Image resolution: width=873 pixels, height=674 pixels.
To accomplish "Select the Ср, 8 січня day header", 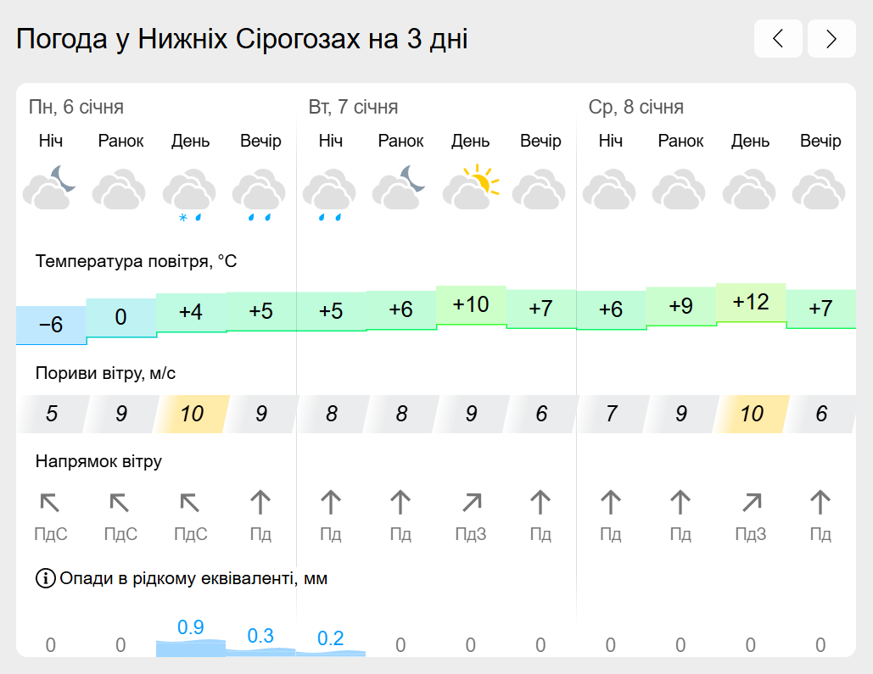I will click(635, 107).
